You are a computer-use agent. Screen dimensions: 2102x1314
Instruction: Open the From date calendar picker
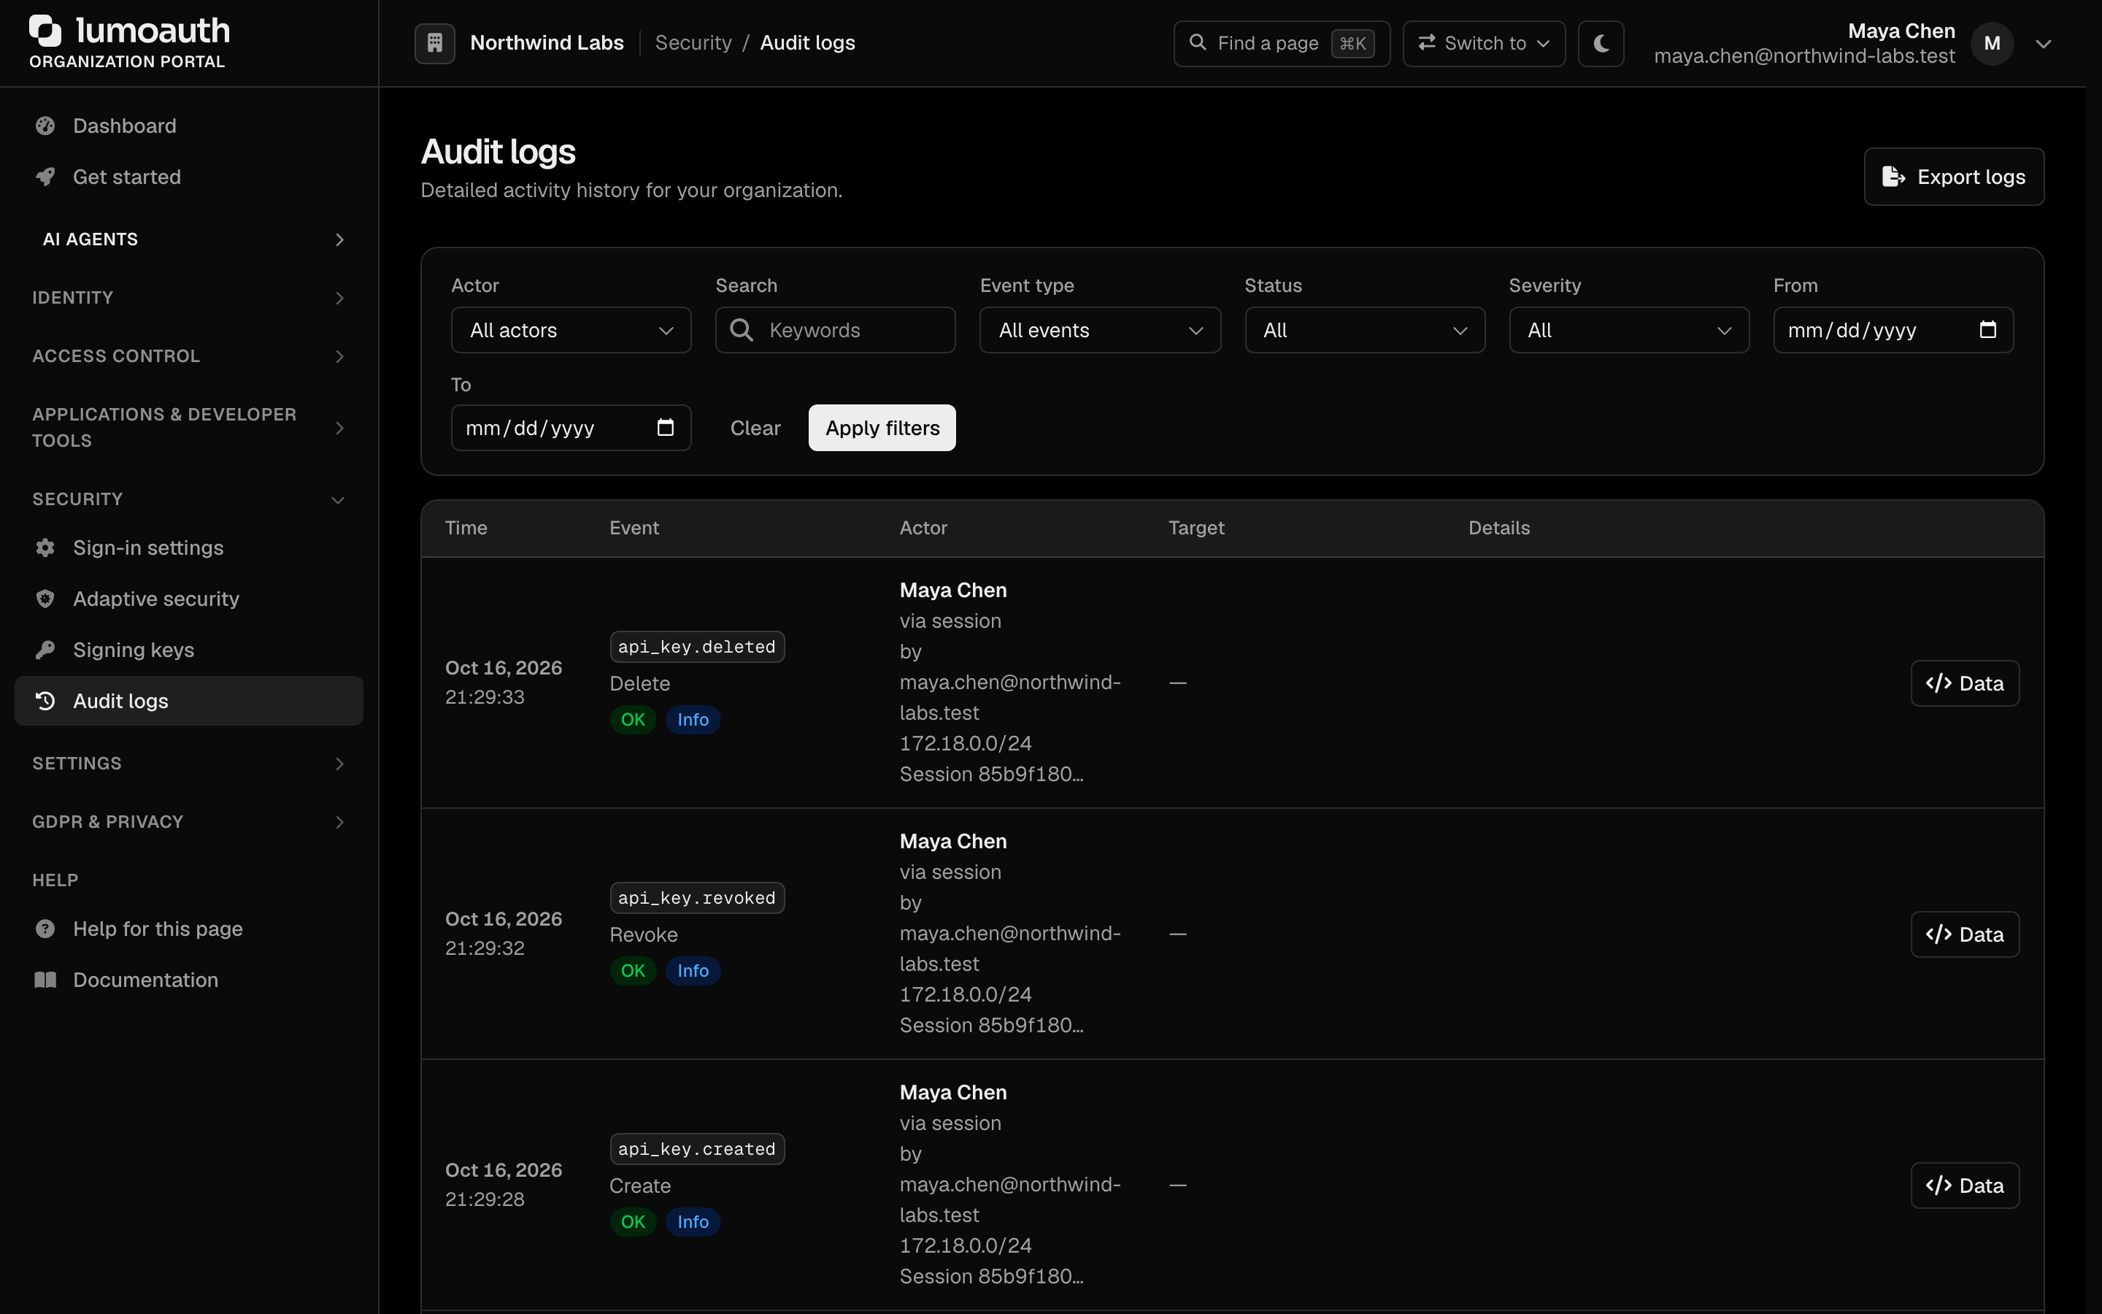pos(1987,330)
